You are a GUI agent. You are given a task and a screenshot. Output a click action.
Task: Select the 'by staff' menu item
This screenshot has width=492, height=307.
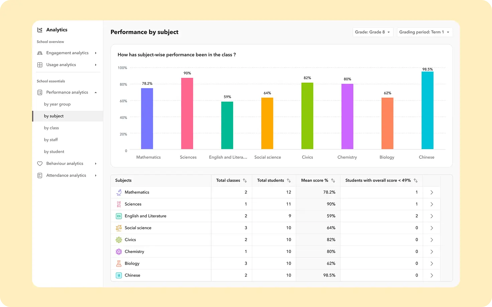coord(51,140)
